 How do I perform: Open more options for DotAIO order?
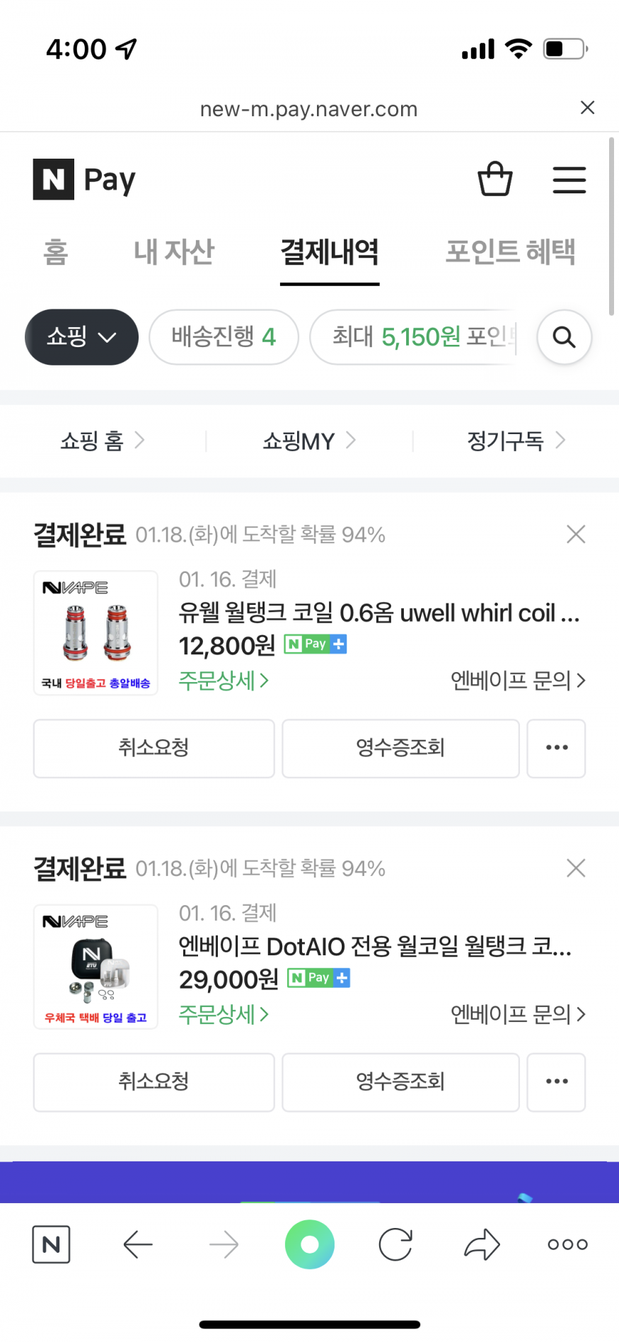click(556, 1081)
